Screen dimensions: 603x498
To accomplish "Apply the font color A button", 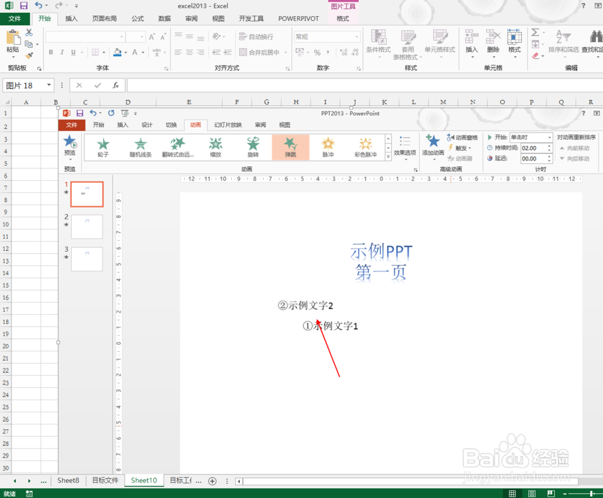I will click(x=134, y=52).
